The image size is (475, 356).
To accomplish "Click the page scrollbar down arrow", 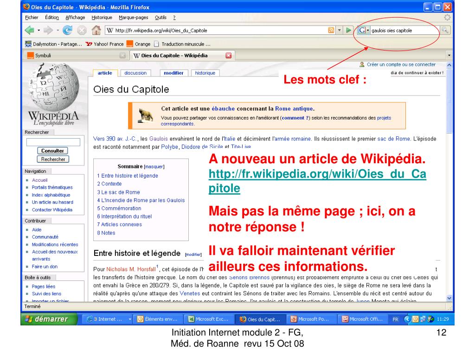I will (x=449, y=298).
